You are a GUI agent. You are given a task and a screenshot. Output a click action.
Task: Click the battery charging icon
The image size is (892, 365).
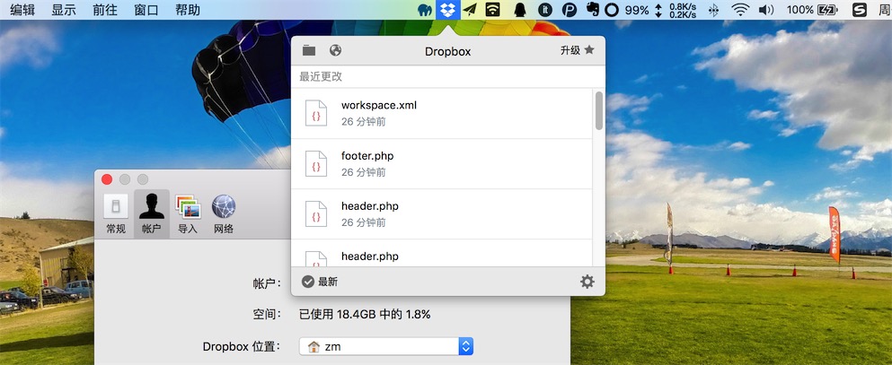click(827, 10)
